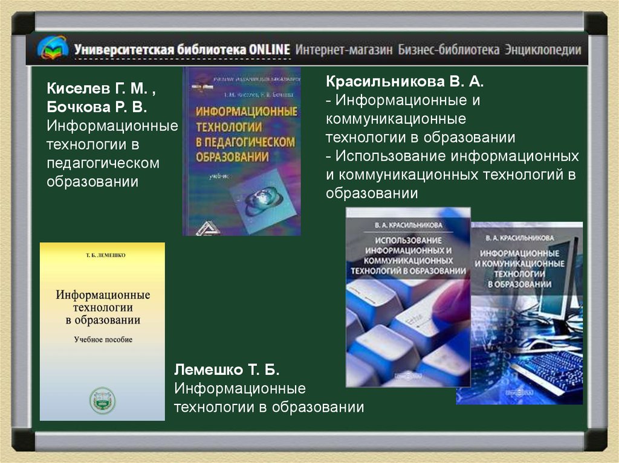
Task: Click the publisher logo on Киселев book cover
Action: click(x=207, y=229)
